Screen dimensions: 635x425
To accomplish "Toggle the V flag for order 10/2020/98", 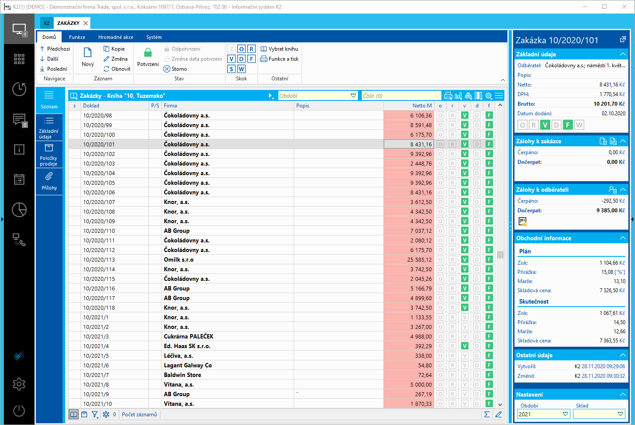I will coord(465,116).
